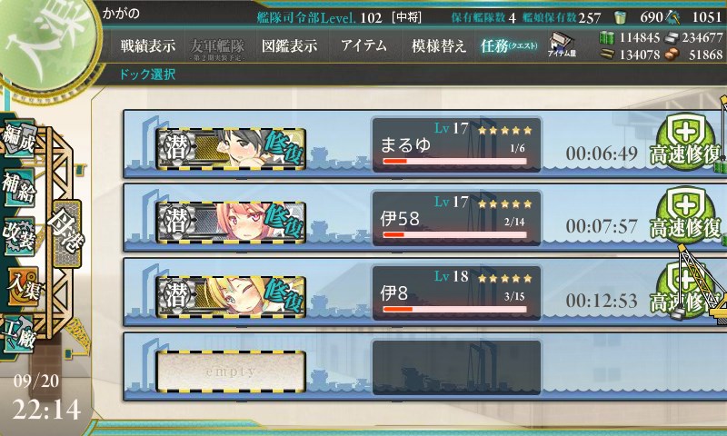Open the 編成 fleet organization icon
The image size is (727, 436).
[x=18, y=139]
